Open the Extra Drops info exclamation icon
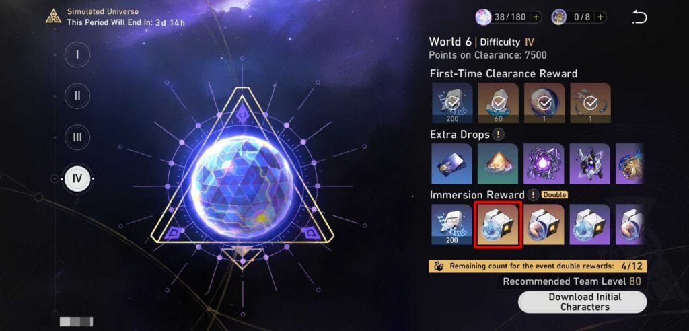Screen dimensions: 689x331 [497, 134]
